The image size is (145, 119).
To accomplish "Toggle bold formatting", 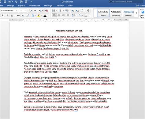I will [3, 16].
